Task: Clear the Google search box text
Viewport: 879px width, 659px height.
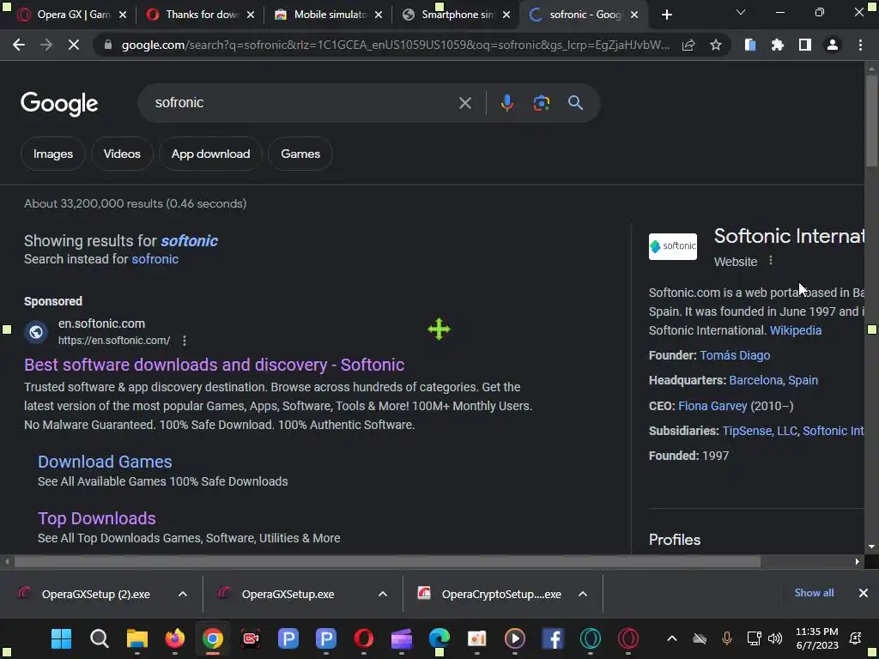Action: [464, 103]
